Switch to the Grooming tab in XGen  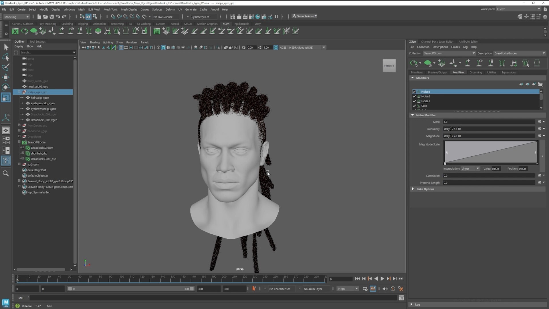coord(475,72)
